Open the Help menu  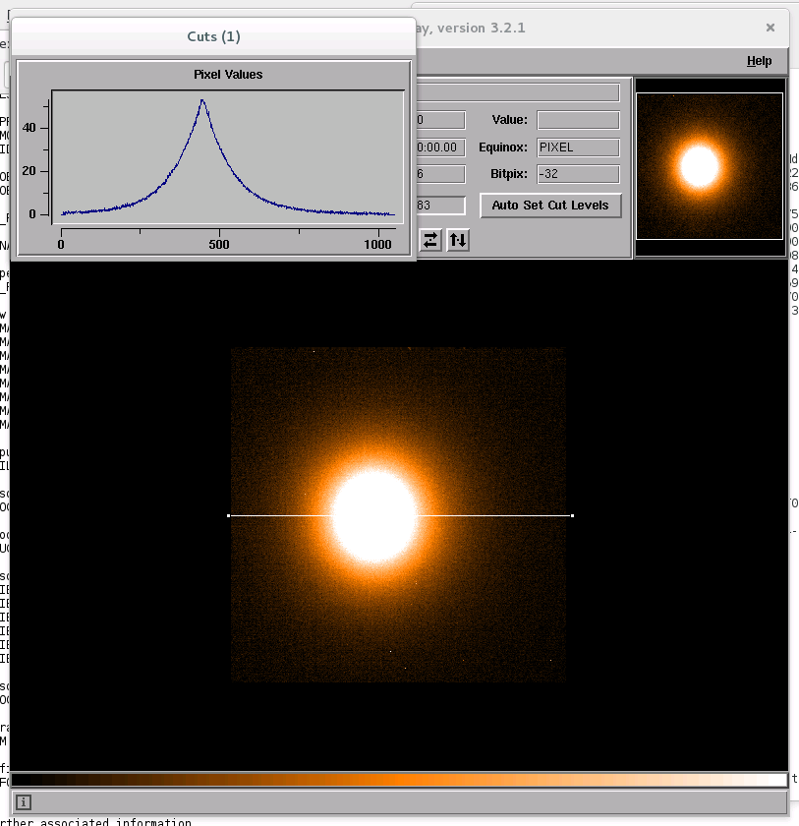point(759,61)
